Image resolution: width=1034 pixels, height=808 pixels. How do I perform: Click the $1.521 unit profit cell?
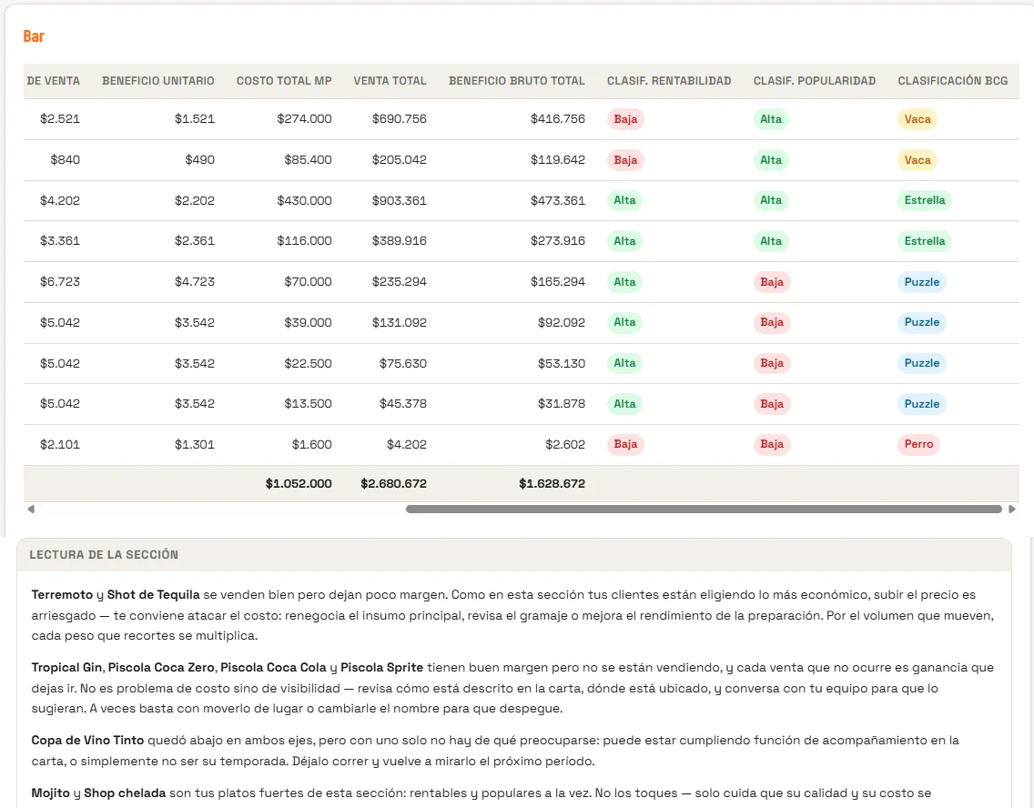(x=195, y=119)
